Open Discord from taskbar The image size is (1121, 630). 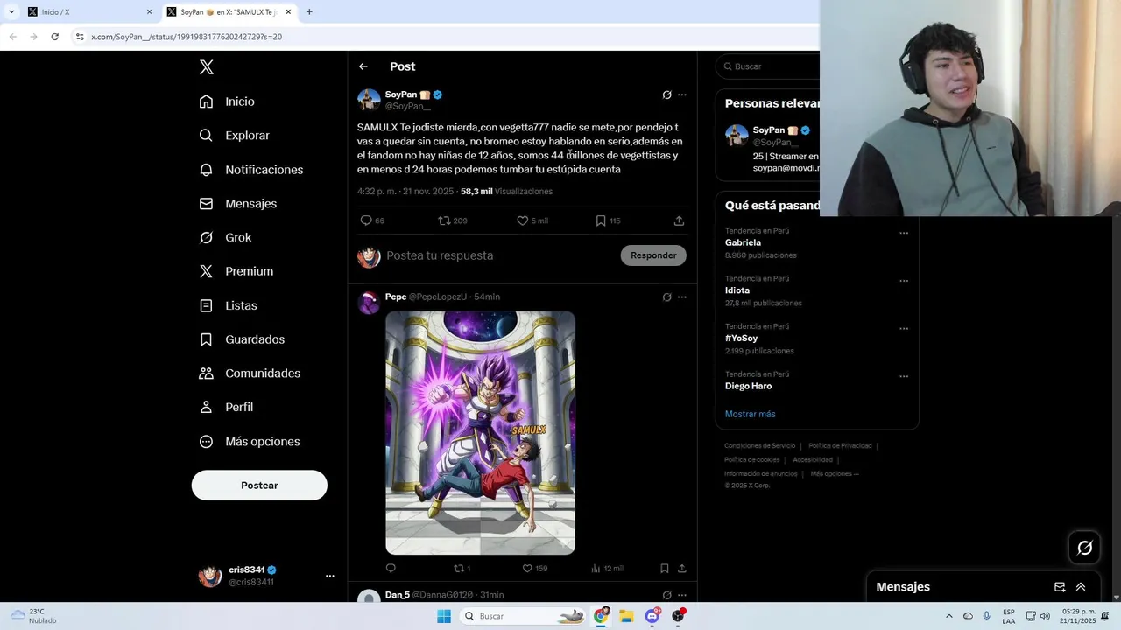click(x=652, y=616)
